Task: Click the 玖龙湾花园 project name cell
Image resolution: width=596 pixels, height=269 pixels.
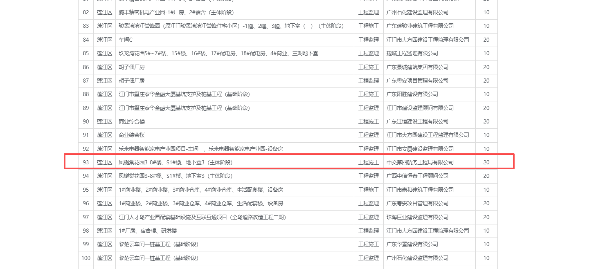Action: coord(218,53)
